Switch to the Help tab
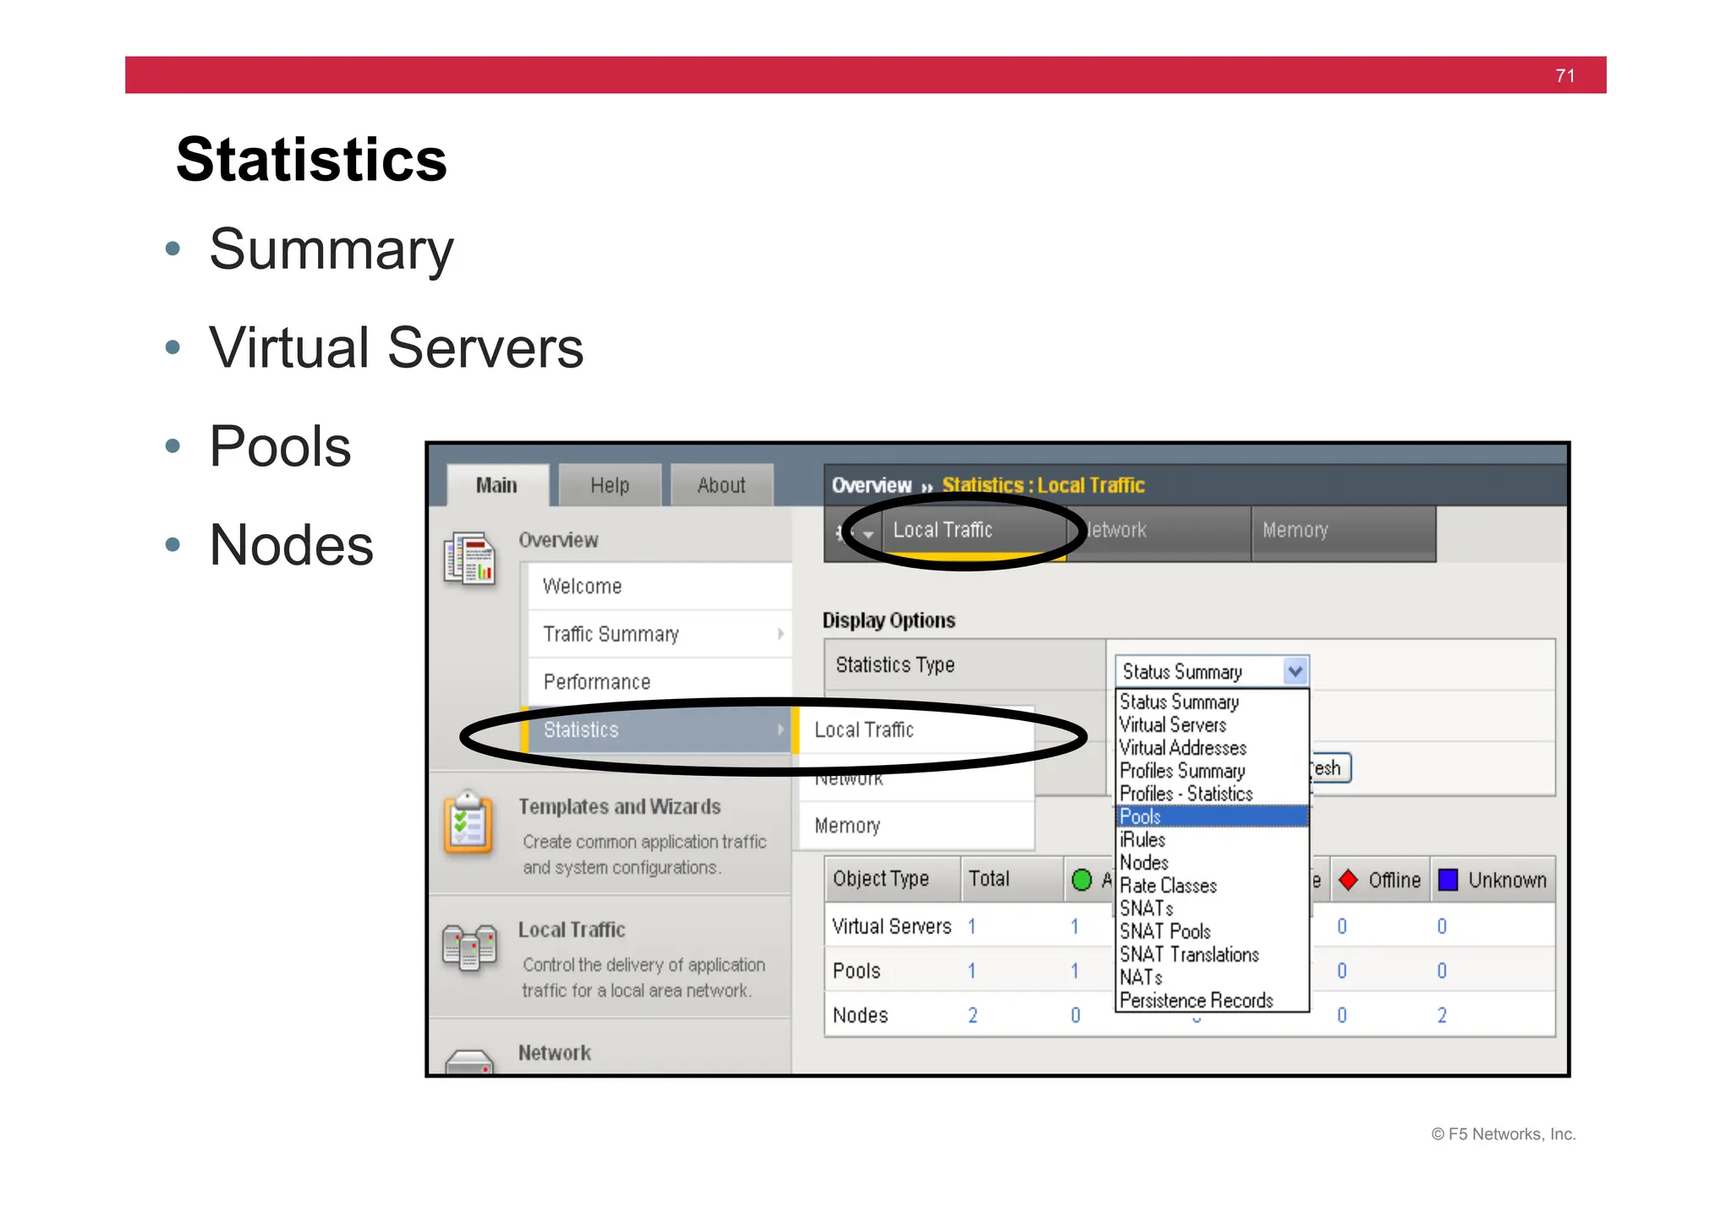Screen dimensions: 1732x1223 [610, 485]
